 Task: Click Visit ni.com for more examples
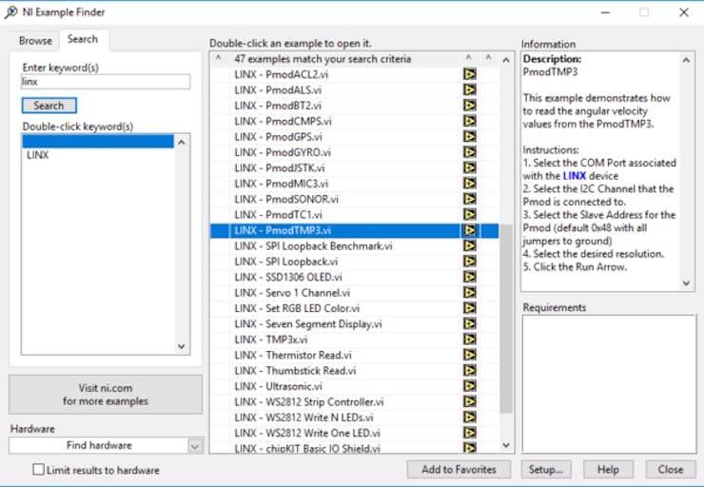pyautogui.click(x=106, y=395)
